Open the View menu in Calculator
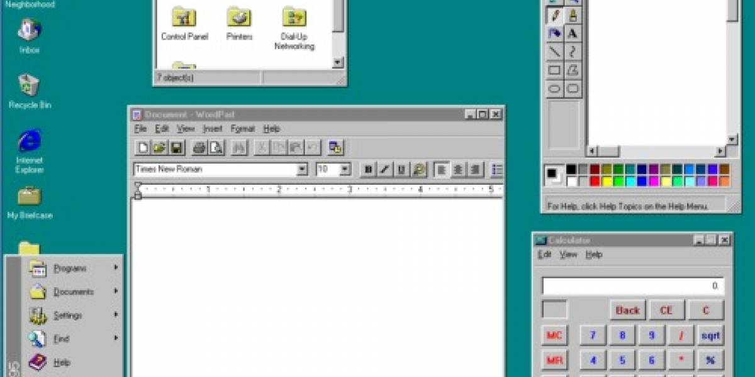755x377 pixels. click(x=568, y=254)
